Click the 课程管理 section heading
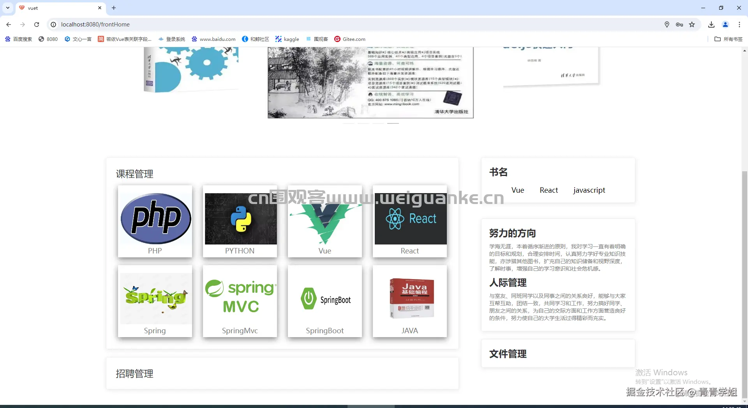Image resolution: width=748 pixels, height=408 pixels. (134, 174)
